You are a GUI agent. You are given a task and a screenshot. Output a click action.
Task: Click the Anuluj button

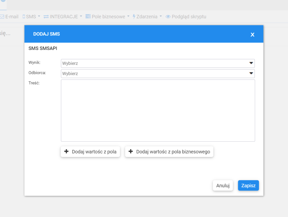(x=223, y=185)
